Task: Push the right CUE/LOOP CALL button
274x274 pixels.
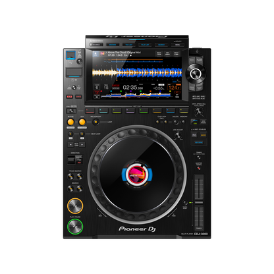Action: (x=165, y=122)
